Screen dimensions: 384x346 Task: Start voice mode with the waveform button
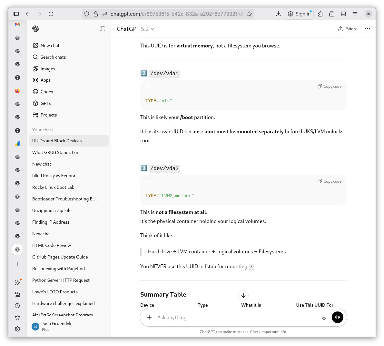tap(337, 317)
